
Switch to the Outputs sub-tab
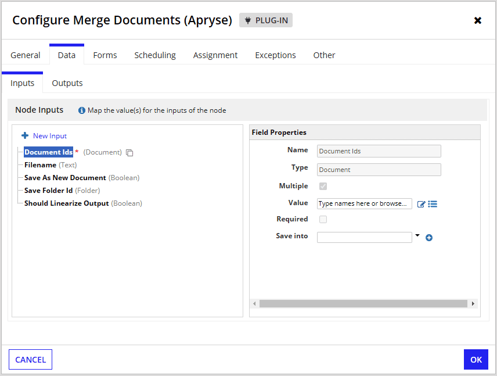pos(67,83)
